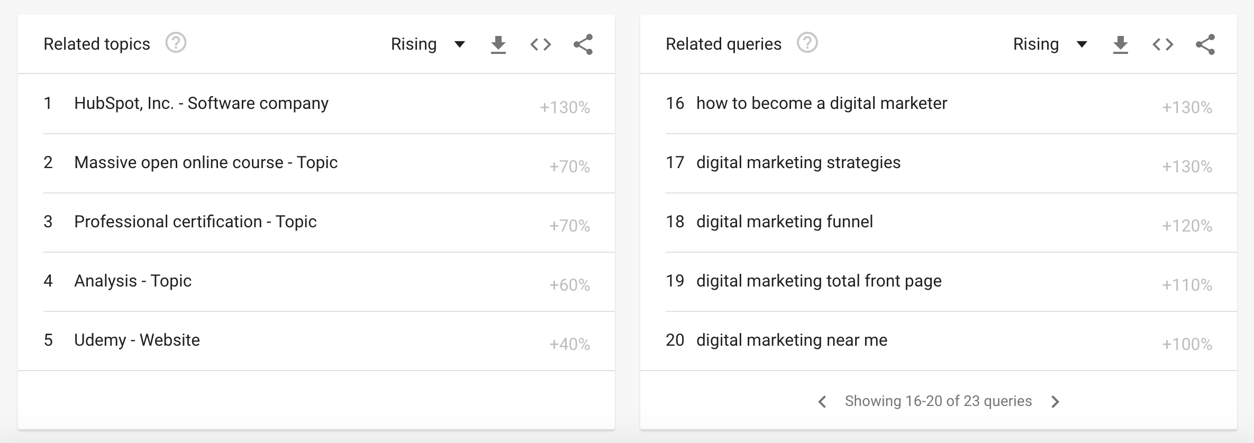Go to next page of related queries

(1055, 402)
